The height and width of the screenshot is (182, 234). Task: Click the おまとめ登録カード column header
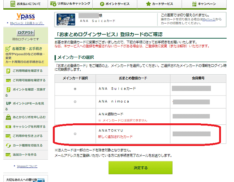point(133,78)
